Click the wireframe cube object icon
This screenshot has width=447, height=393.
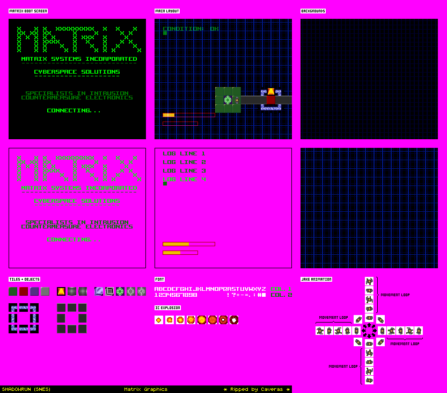[x=109, y=291]
